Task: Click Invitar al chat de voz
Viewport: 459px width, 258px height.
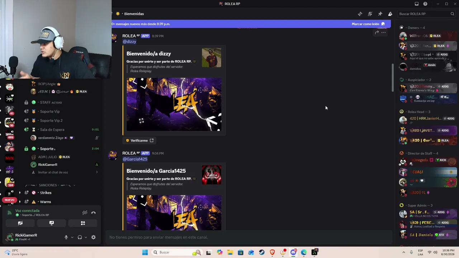Action: click(53, 172)
